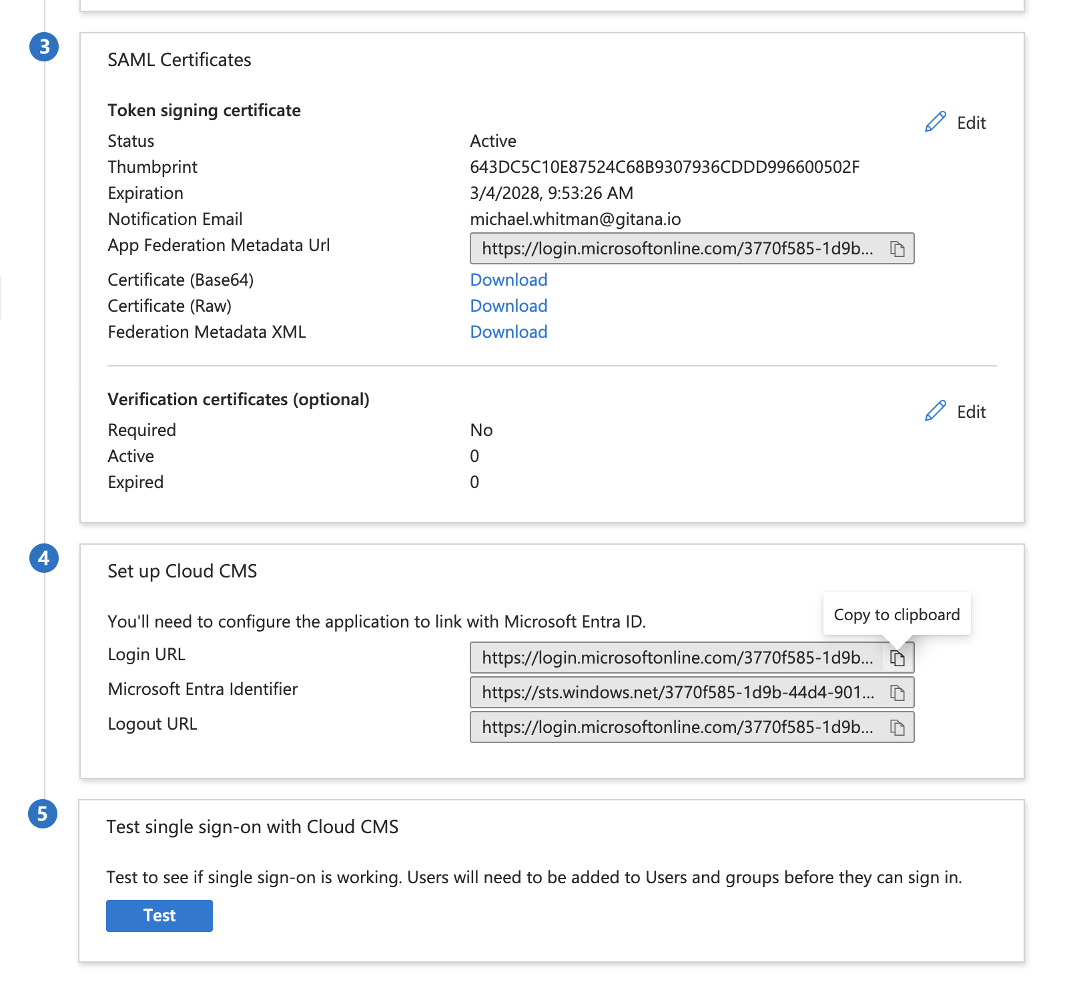Click the Notification Email label
This screenshot has height=984, width=1069.
[175, 219]
